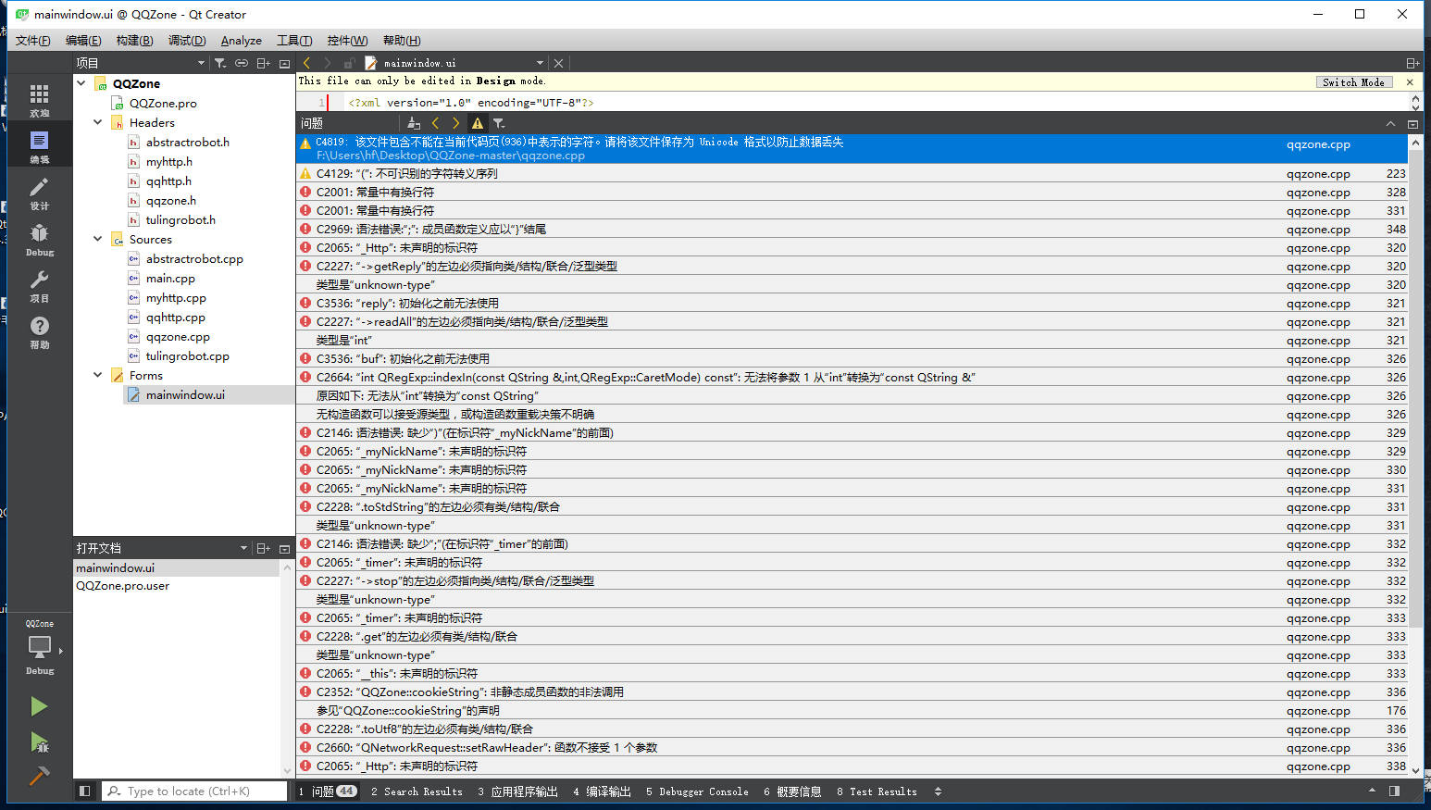The width and height of the screenshot is (1431, 810).
Task: Open the 编辑(E) menu
Action: click(83, 40)
